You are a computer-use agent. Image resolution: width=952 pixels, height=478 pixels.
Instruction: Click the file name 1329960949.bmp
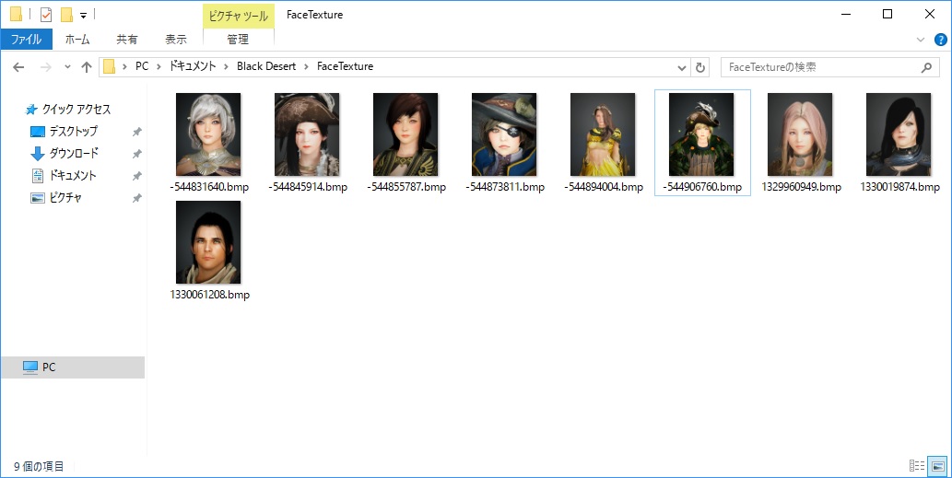tap(802, 187)
